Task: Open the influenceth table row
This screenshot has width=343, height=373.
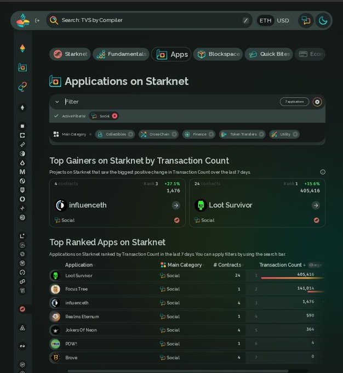Action: coord(187,303)
